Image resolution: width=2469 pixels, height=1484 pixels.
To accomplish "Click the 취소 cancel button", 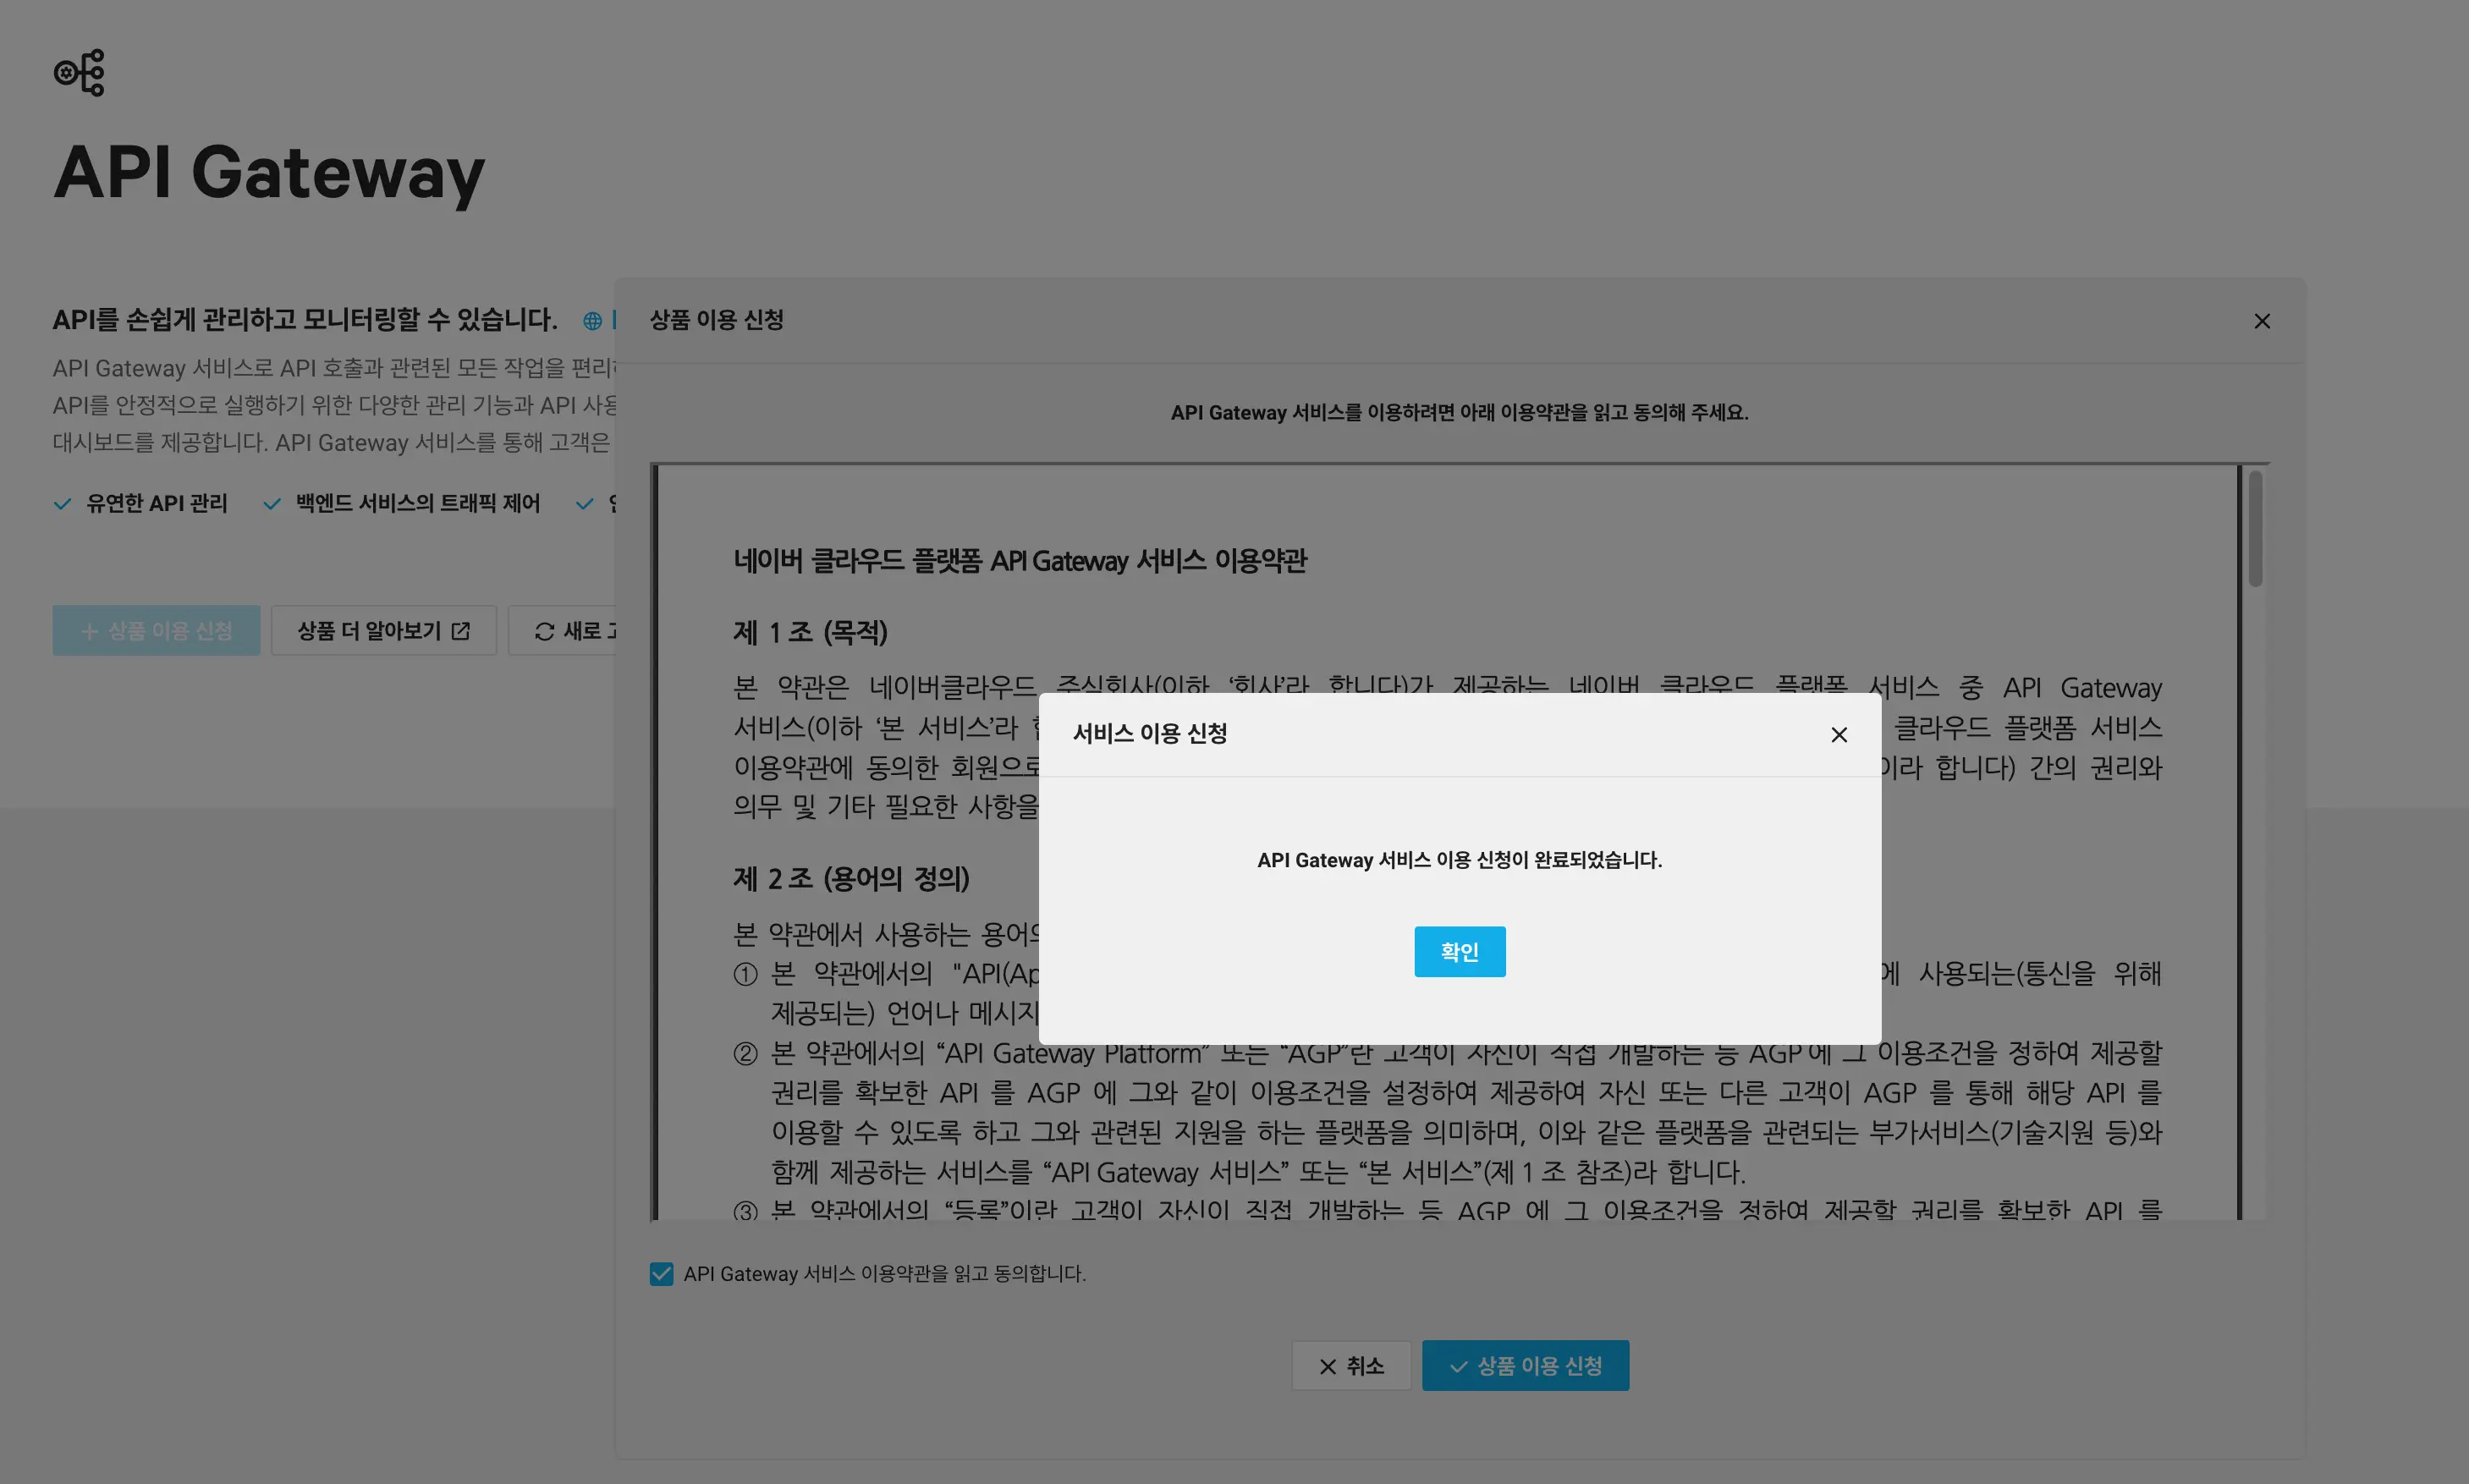I will click(x=1350, y=1366).
